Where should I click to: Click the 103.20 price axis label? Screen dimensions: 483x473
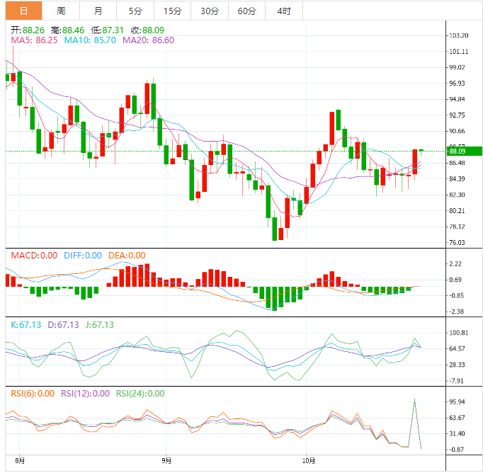pyautogui.click(x=459, y=35)
